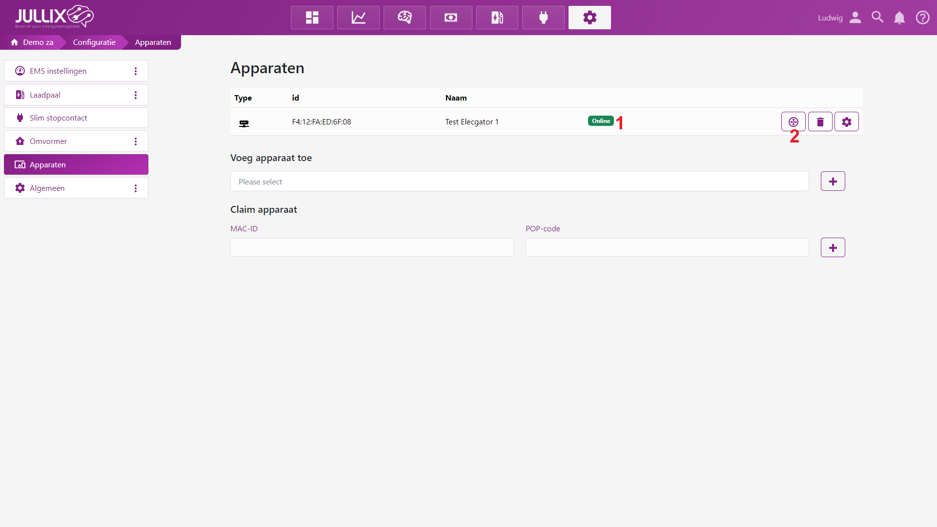Screen dimensions: 937x527
Task: Open notifications bell
Action: point(899,18)
